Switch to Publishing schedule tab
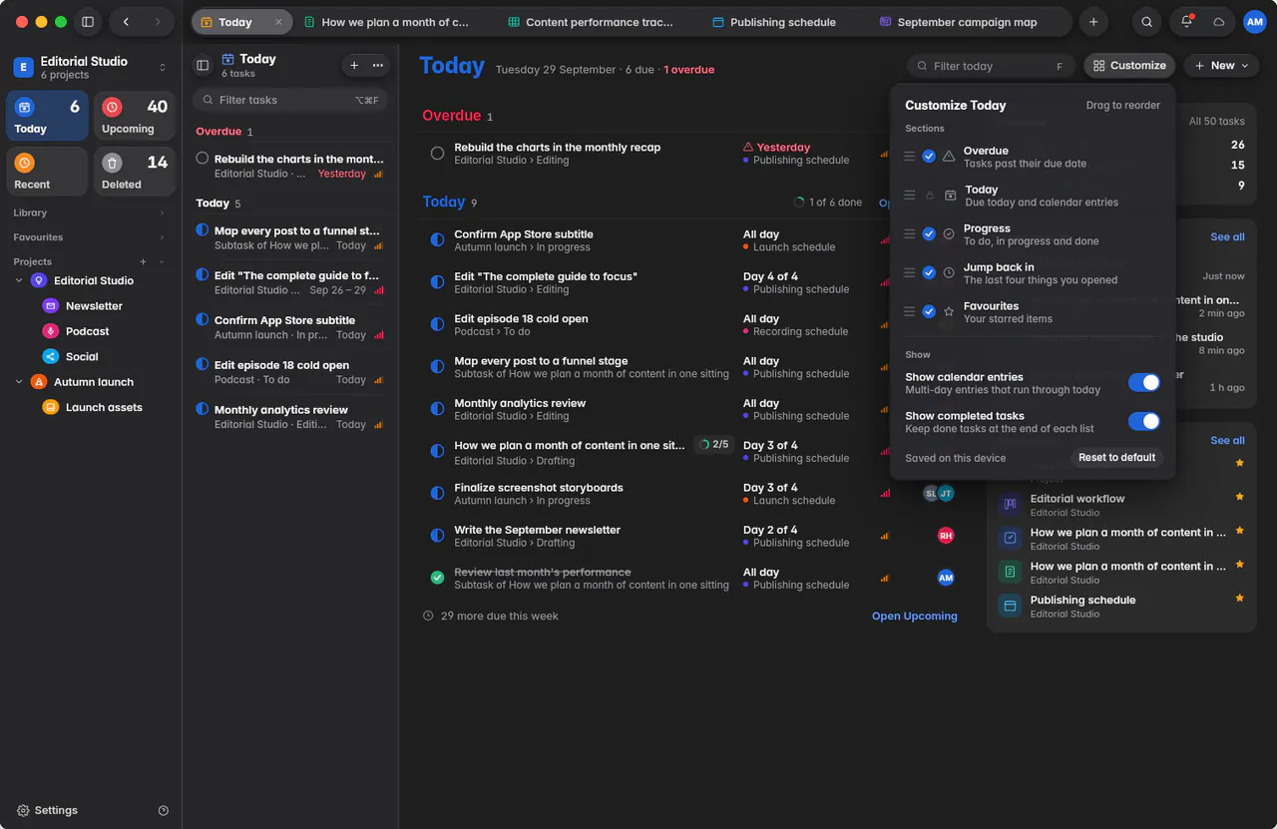This screenshot has height=829, width=1277. pos(774,22)
